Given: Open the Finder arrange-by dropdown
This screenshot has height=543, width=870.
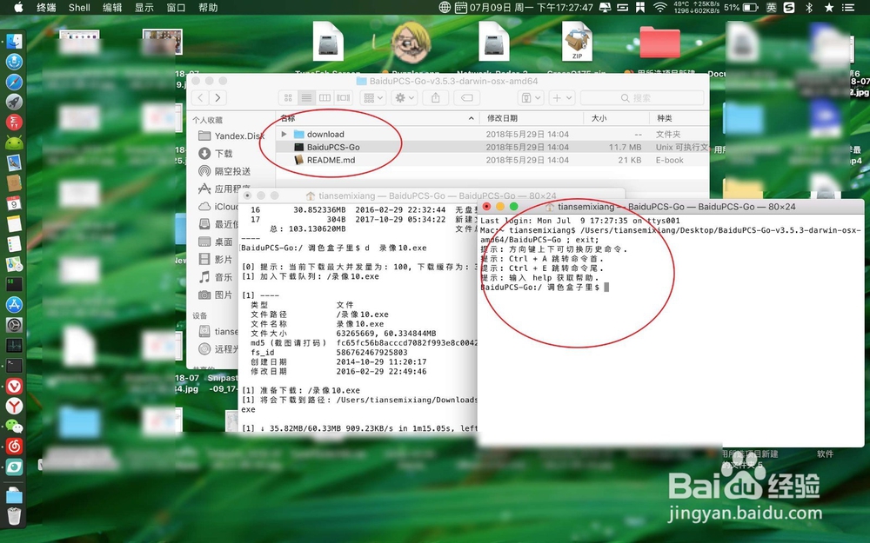Looking at the screenshot, I should (x=372, y=97).
